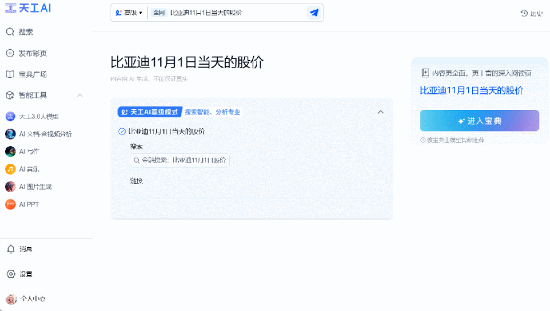Click the orange PPT icon
The image size is (550, 311).
tap(10, 204)
